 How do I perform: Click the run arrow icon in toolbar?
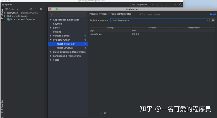(x=153, y=5)
